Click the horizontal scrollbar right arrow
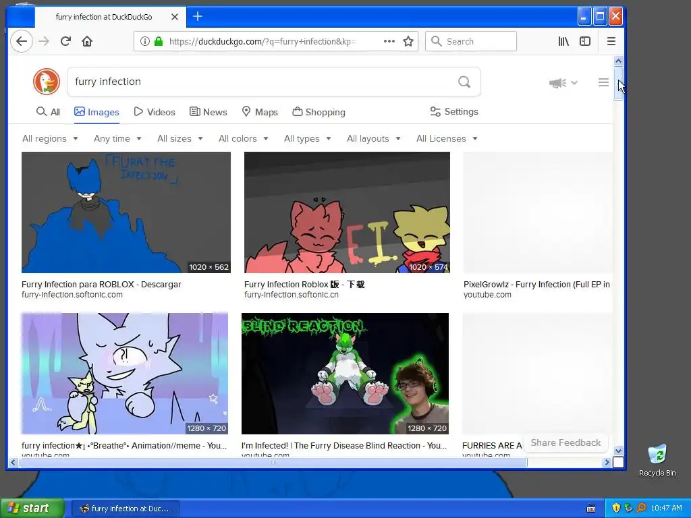This screenshot has width=691, height=518. [x=607, y=462]
